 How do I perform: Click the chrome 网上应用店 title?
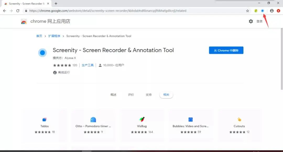50,21
